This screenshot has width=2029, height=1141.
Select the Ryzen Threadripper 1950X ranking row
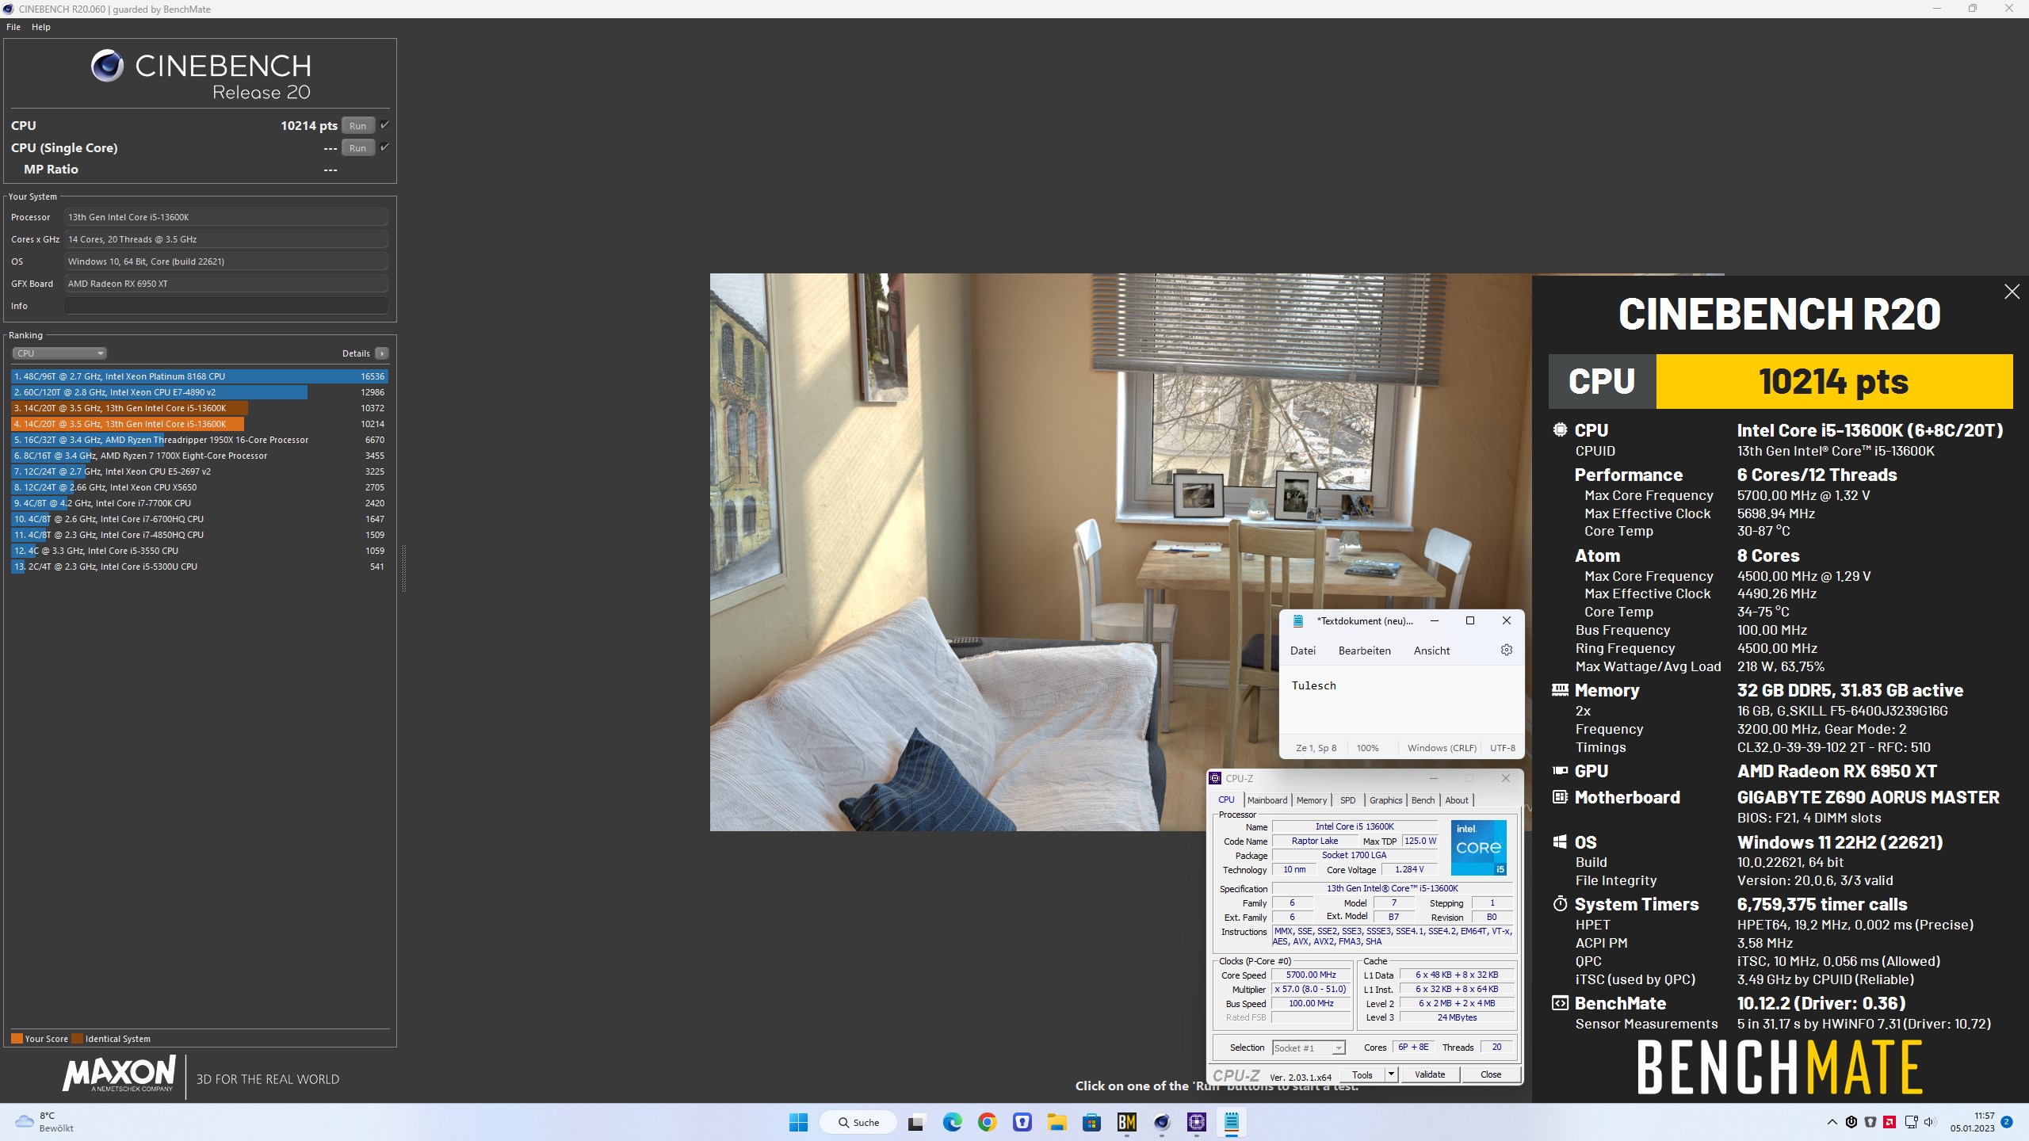click(x=199, y=440)
